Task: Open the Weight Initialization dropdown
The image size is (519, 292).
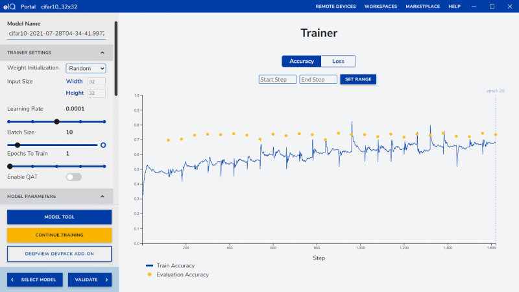Action: pyautogui.click(x=86, y=68)
